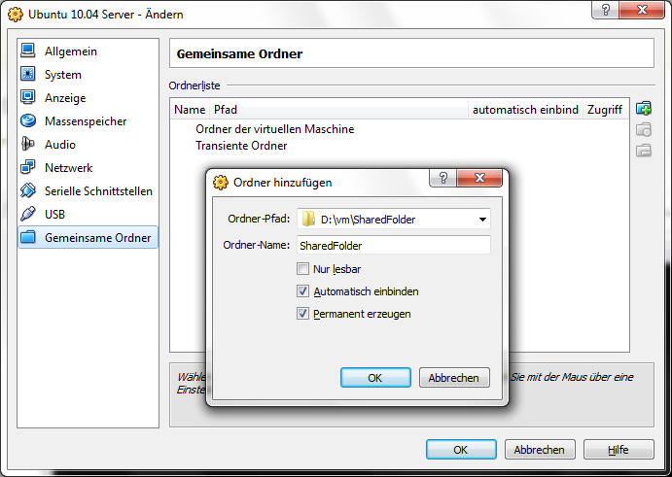
Task: Click the yellow folder icon in Ordner-Pfad field
Action: [308, 219]
